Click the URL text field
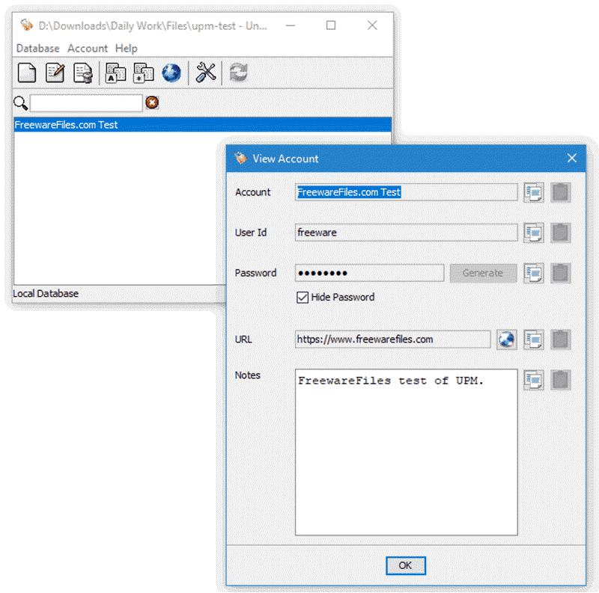Screen dimensions: 599x593 pyautogui.click(x=392, y=339)
